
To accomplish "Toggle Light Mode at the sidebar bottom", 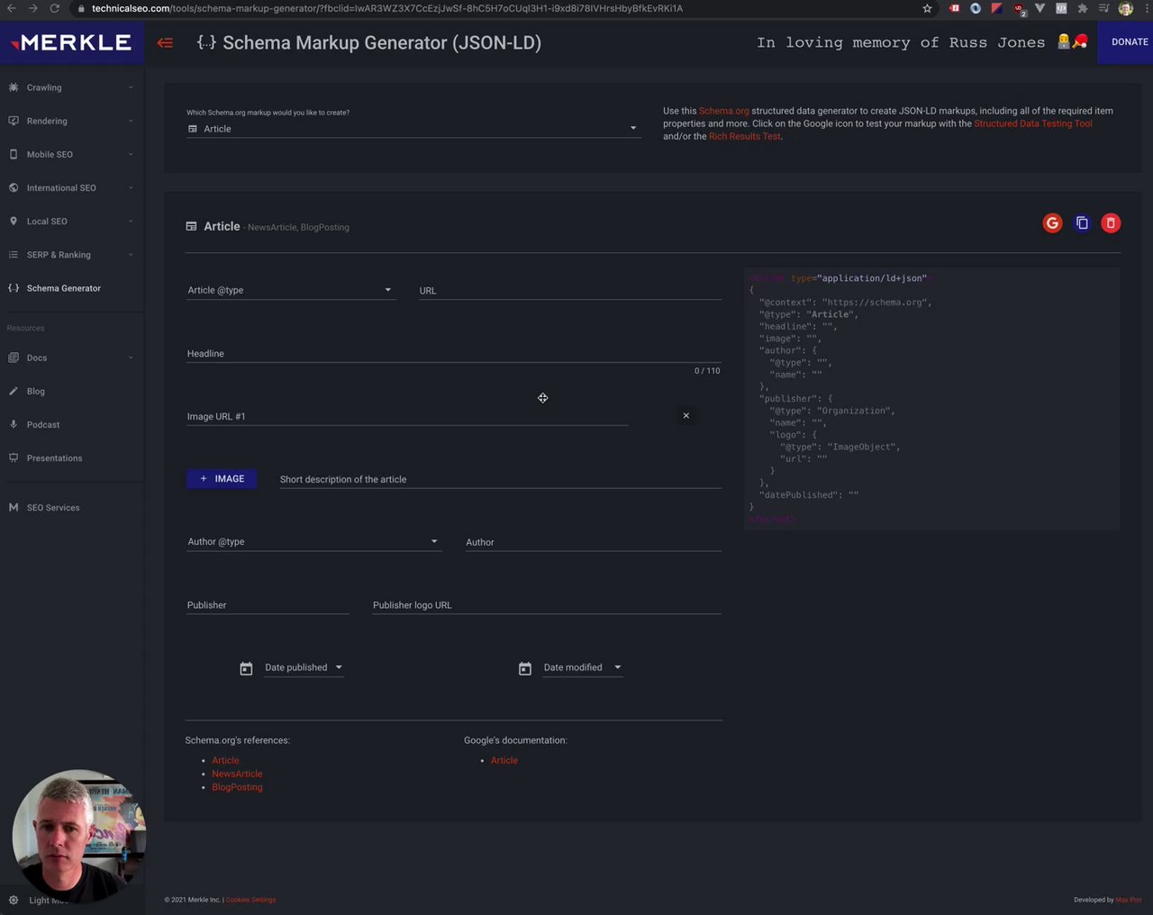I will pyautogui.click(x=38, y=900).
